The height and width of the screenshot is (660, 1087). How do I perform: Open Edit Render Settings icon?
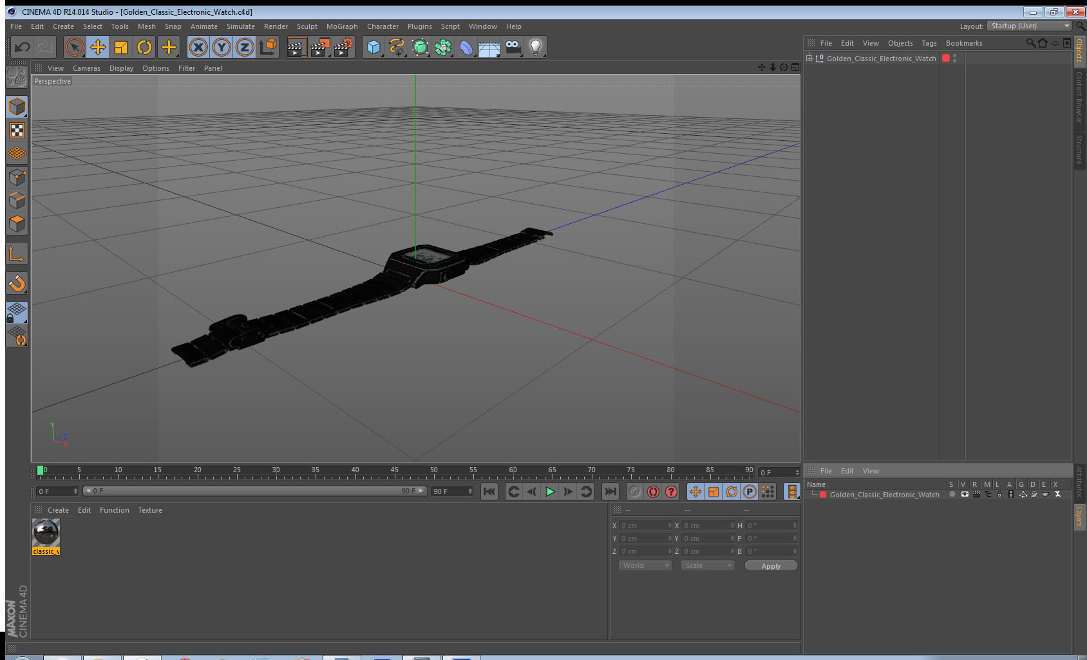click(343, 47)
